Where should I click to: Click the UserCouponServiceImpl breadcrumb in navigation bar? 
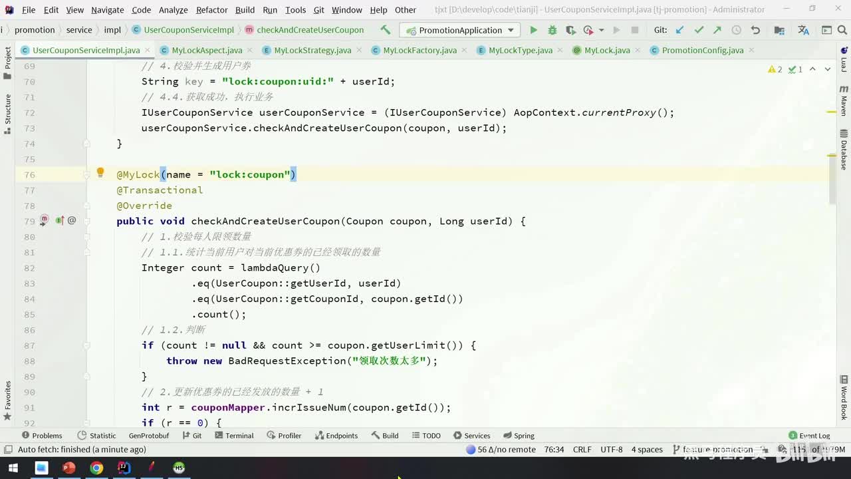point(183,30)
